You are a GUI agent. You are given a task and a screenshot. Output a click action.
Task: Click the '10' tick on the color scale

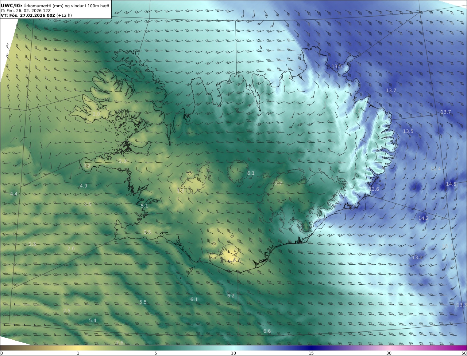233,353
